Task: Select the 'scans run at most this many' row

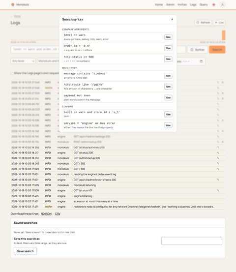Action: point(118,201)
